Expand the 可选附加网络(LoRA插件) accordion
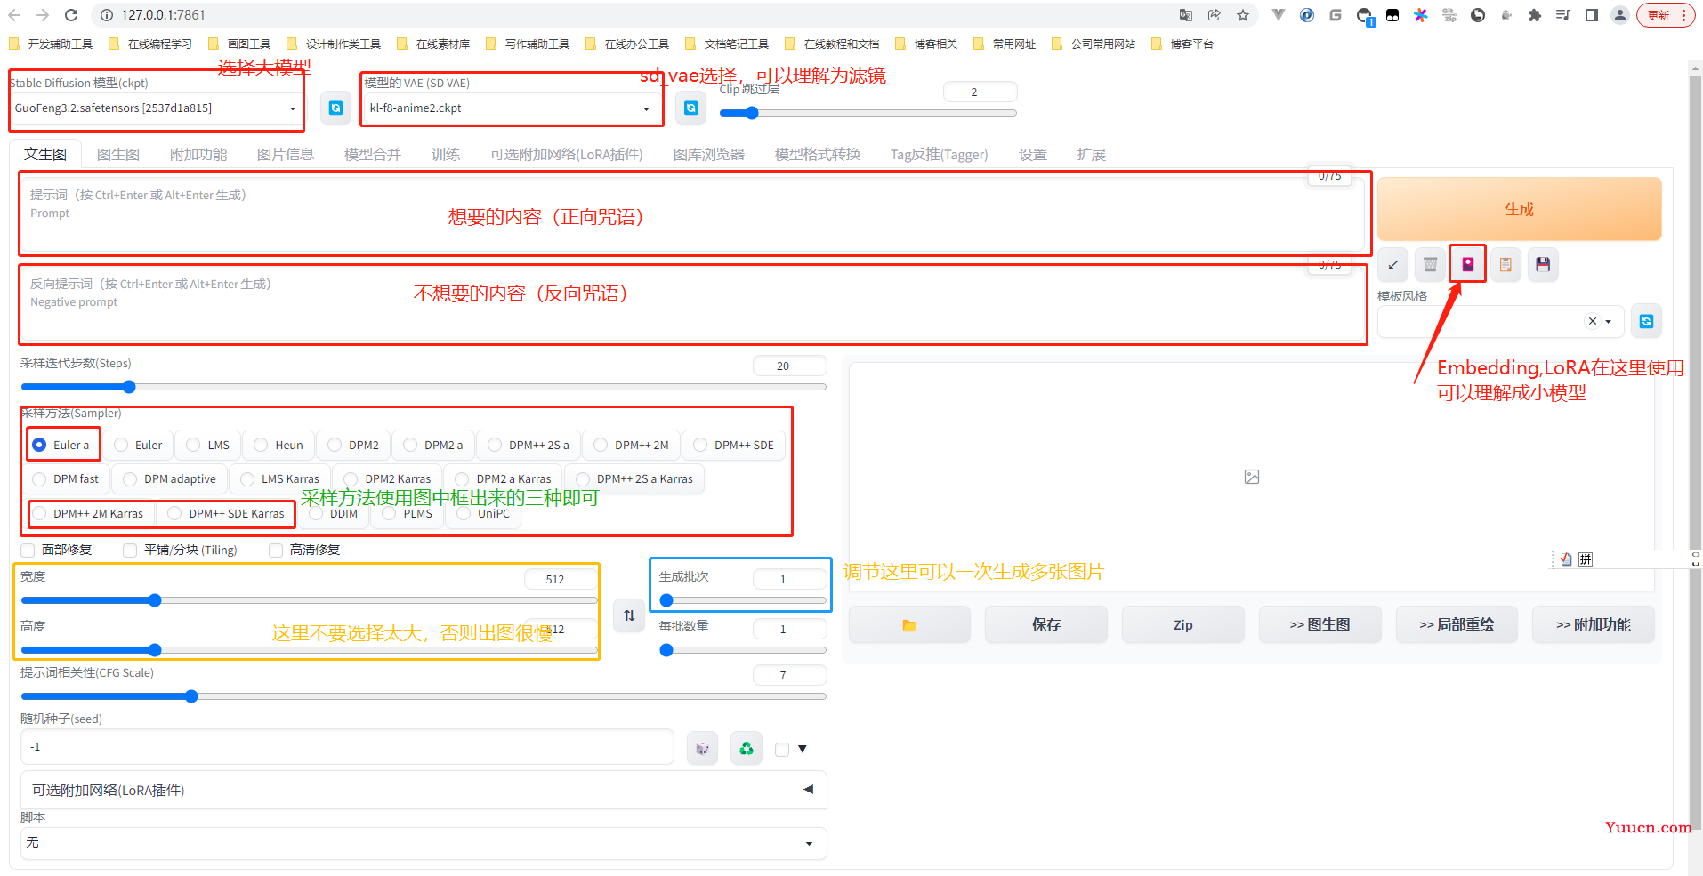Image resolution: width=1703 pixels, height=876 pixels. [424, 790]
